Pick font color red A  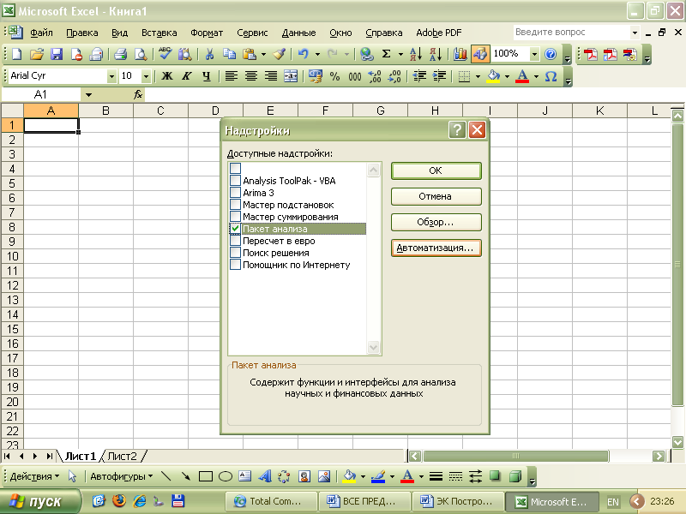pyautogui.click(x=522, y=76)
